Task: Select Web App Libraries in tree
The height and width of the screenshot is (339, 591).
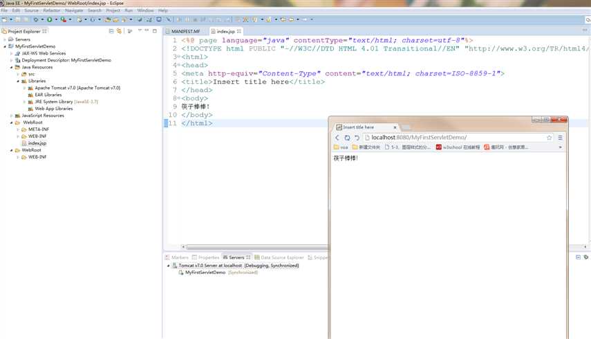Action: click(x=53, y=109)
